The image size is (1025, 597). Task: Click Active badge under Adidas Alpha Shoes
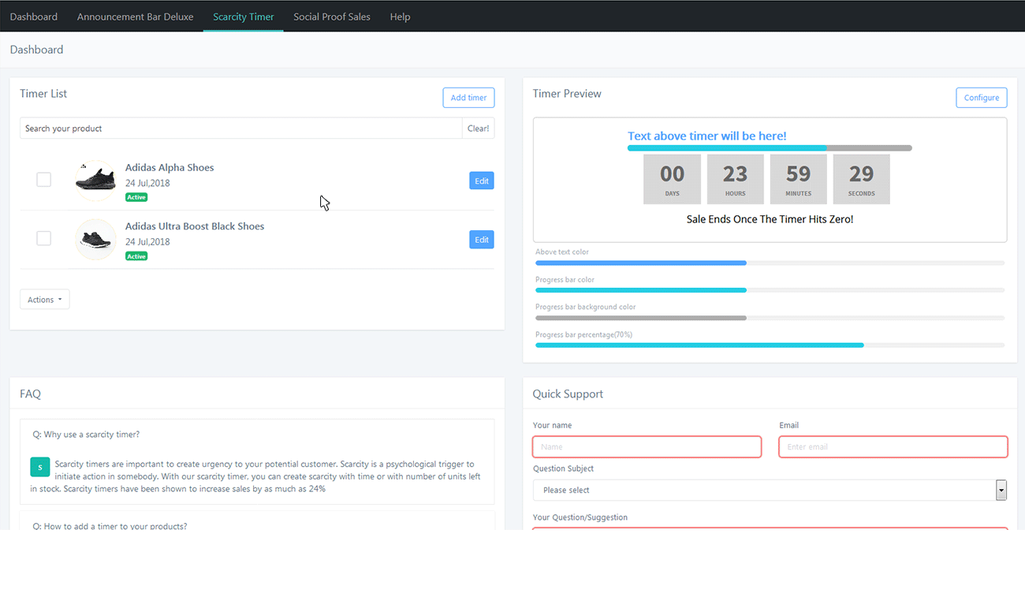coord(136,197)
